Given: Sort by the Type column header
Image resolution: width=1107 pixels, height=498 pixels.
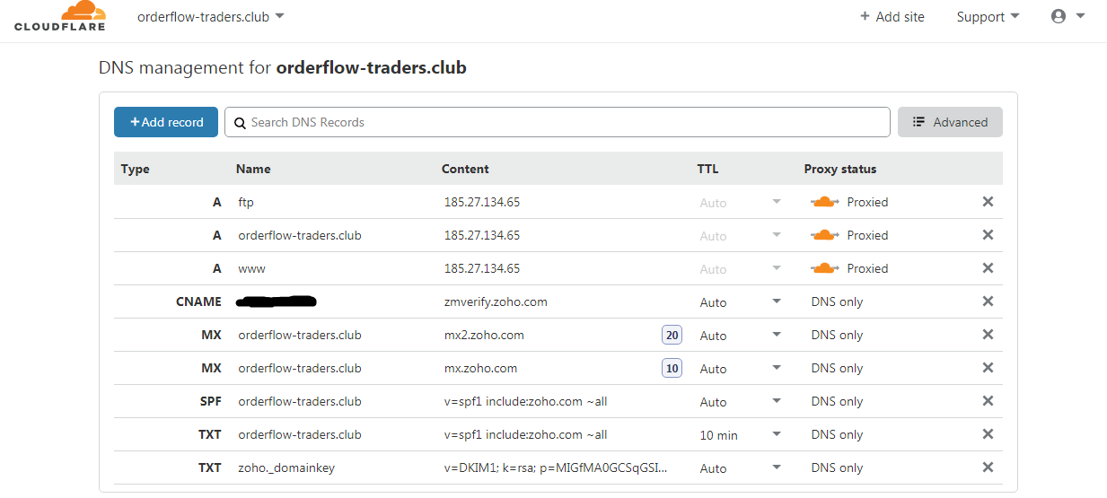Looking at the screenshot, I should [x=135, y=169].
